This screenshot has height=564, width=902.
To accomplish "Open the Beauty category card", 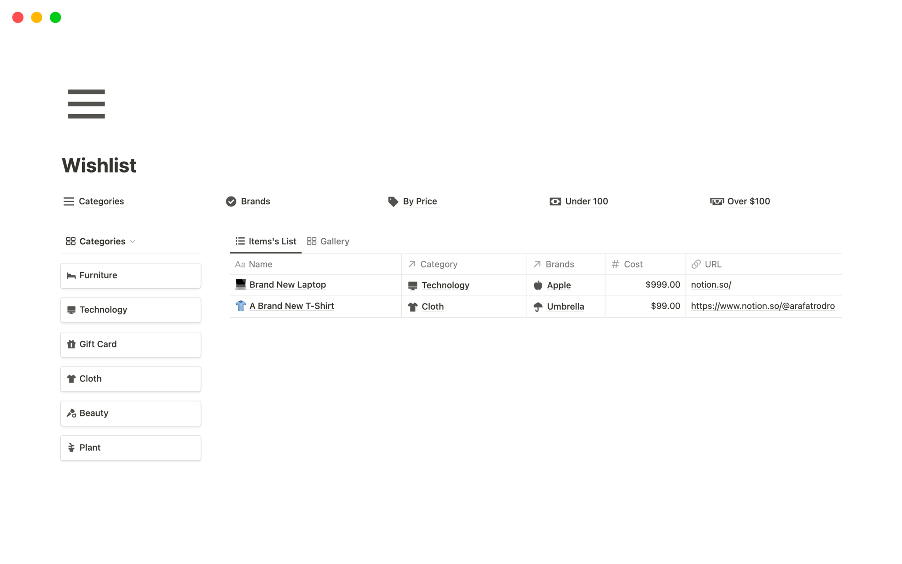I will (131, 414).
